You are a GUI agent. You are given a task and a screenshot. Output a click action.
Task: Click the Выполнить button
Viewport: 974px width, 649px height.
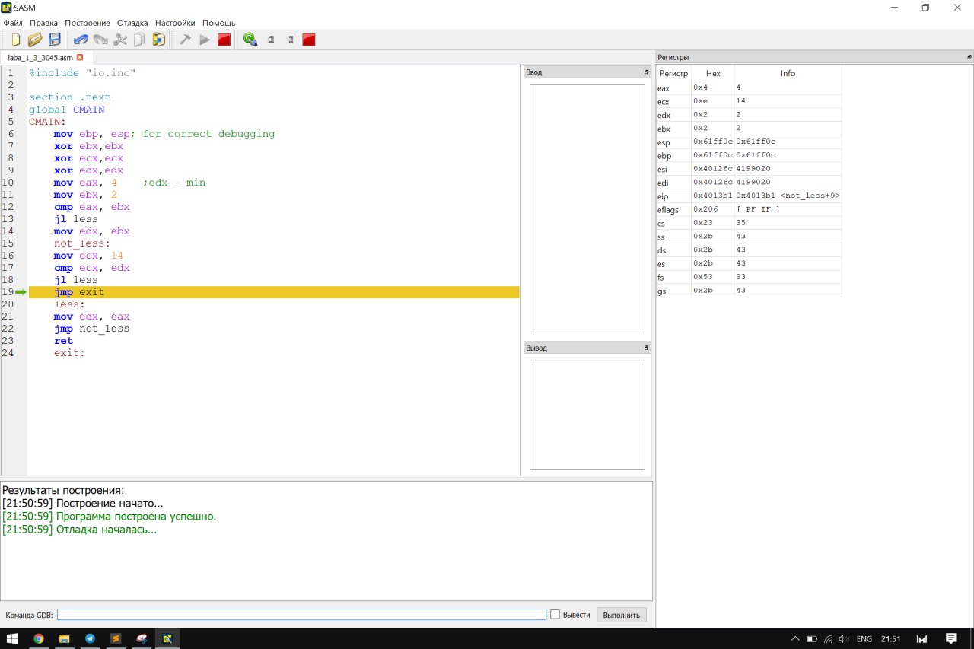pos(622,615)
